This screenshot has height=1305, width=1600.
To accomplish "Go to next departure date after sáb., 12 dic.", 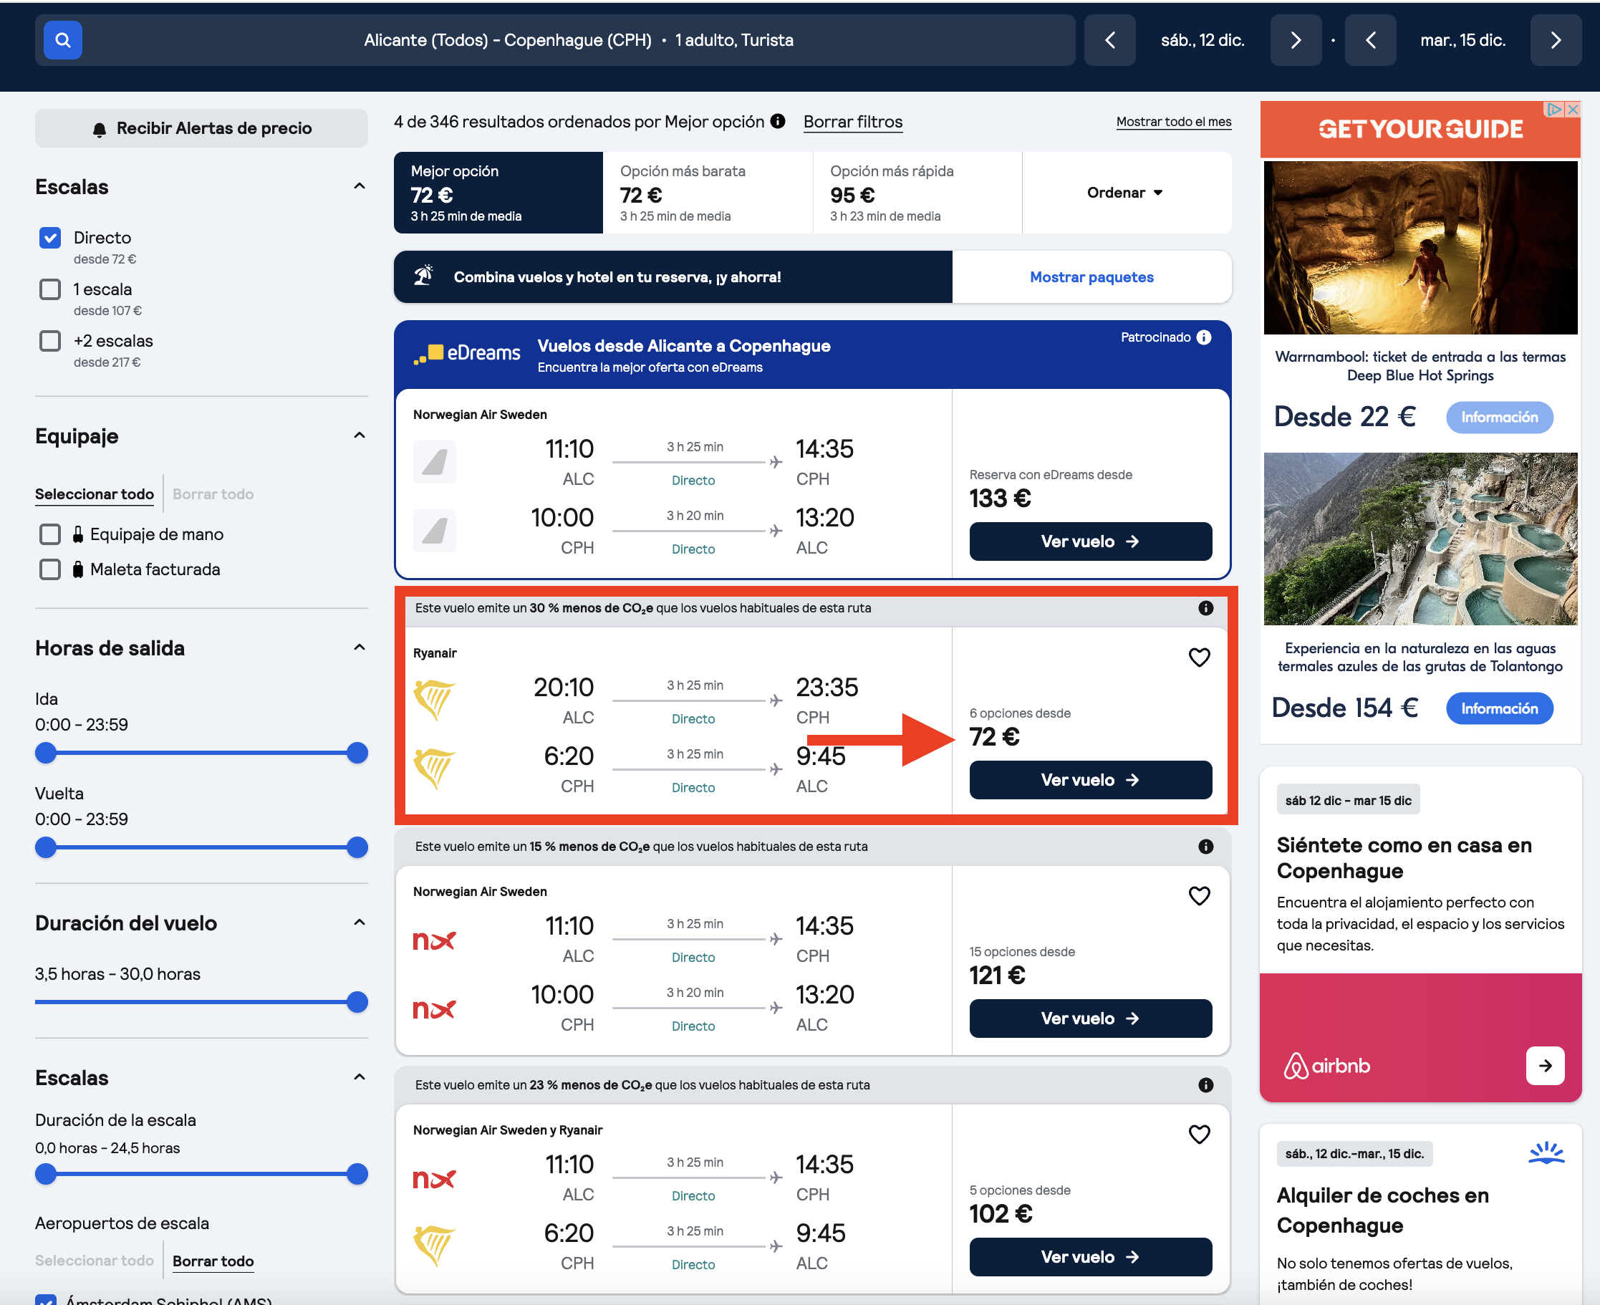I will 1296,40.
